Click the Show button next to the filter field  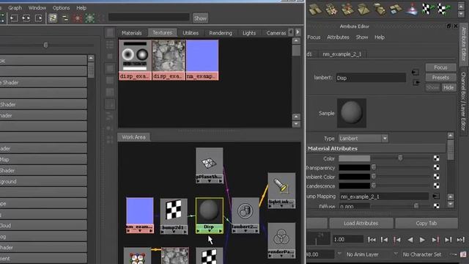pos(200,18)
